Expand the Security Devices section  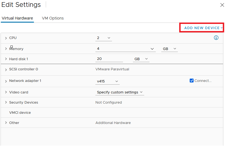(x=6, y=103)
